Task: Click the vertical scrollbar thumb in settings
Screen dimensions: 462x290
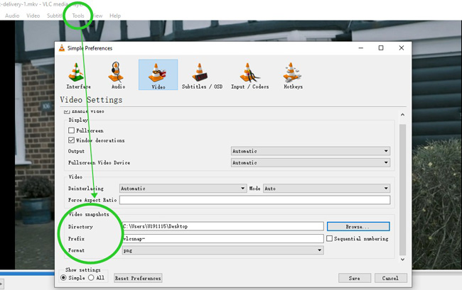Action: (402, 189)
